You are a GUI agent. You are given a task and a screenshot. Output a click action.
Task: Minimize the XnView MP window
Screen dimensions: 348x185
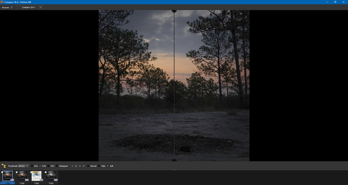coord(327,2)
